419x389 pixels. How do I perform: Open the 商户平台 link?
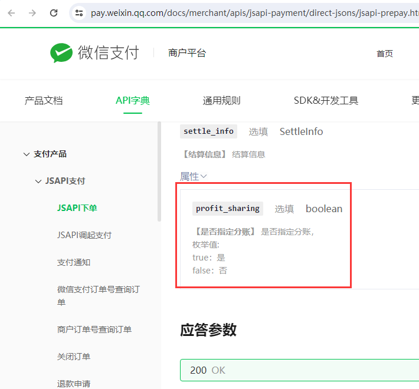pos(187,53)
